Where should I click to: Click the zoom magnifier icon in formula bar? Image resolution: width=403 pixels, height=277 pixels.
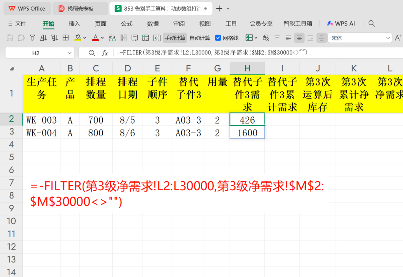pyautogui.click(x=91, y=53)
